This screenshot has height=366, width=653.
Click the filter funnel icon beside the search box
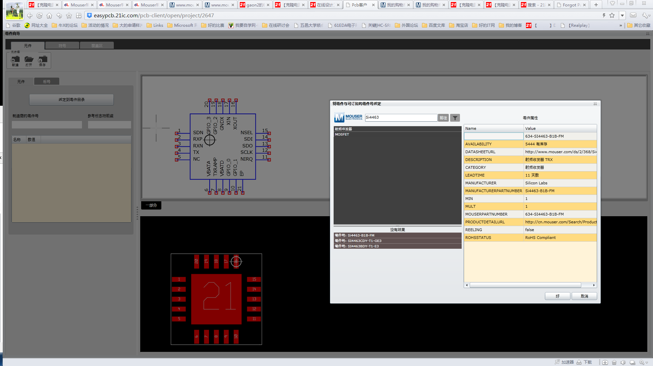455,118
